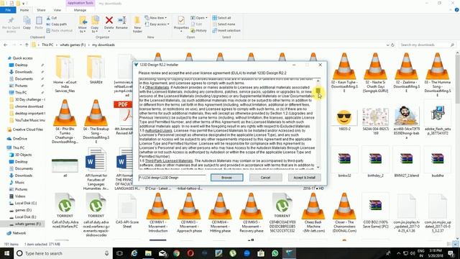Switch to the Home ribbon tab
This screenshot has width=460, height=259.
coord(24,10)
